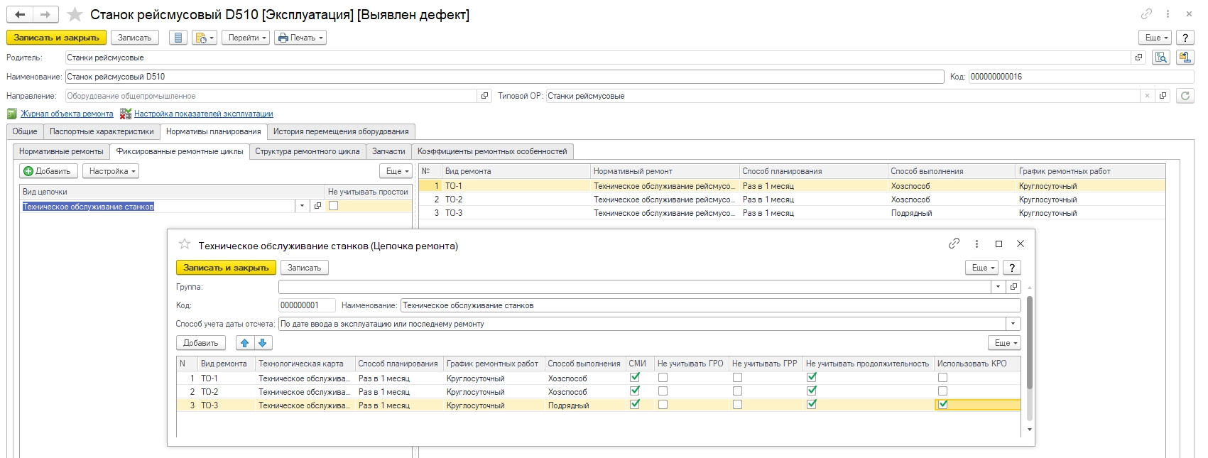Switch to the Паспортные характеристики tab

click(102, 131)
